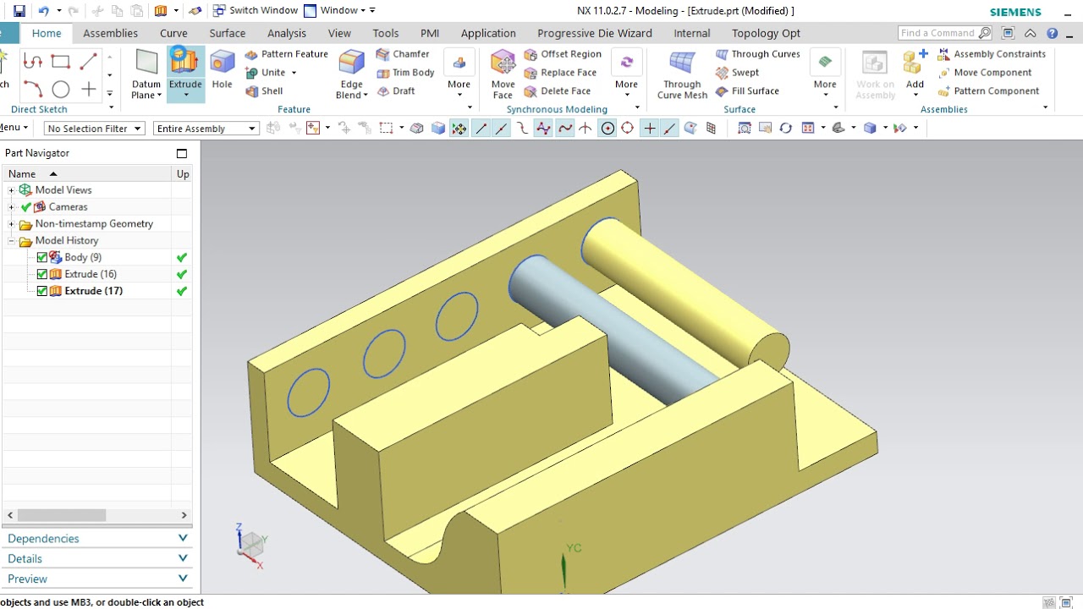Collapse the Model History node

tap(12, 241)
